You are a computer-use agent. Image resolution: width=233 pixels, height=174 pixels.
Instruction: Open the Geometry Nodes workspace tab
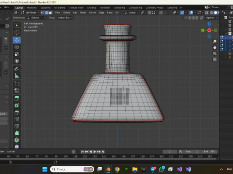pos(154,8)
